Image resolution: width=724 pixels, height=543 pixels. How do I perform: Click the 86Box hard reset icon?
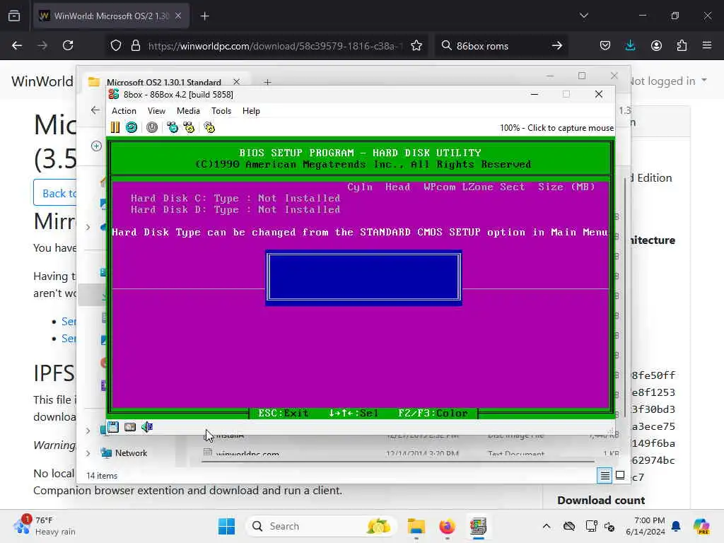(131, 127)
